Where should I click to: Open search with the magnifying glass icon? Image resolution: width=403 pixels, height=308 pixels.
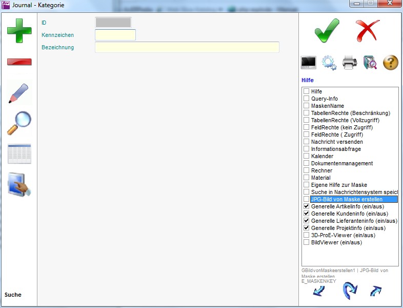(19, 123)
